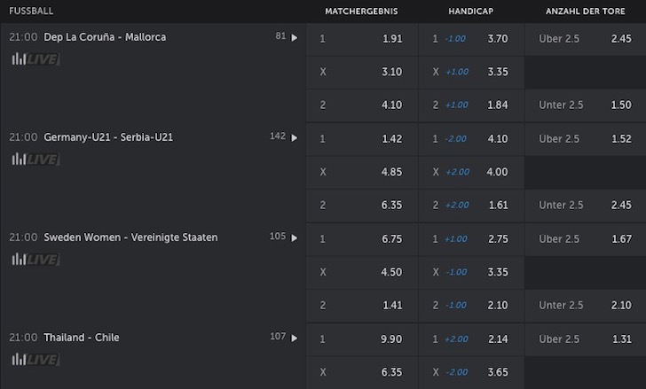This screenshot has width=646, height=389.
Task: Back Sweden Women win at 6.75
Action: coord(362,239)
